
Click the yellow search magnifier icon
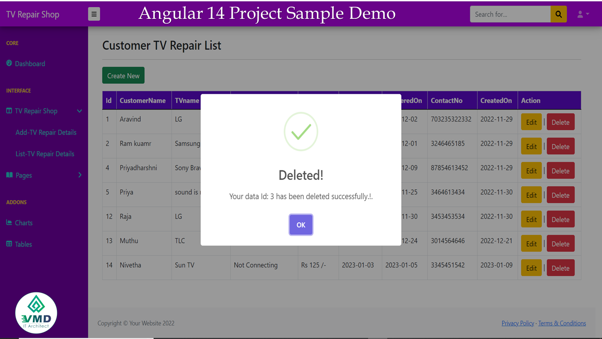coord(558,14)
